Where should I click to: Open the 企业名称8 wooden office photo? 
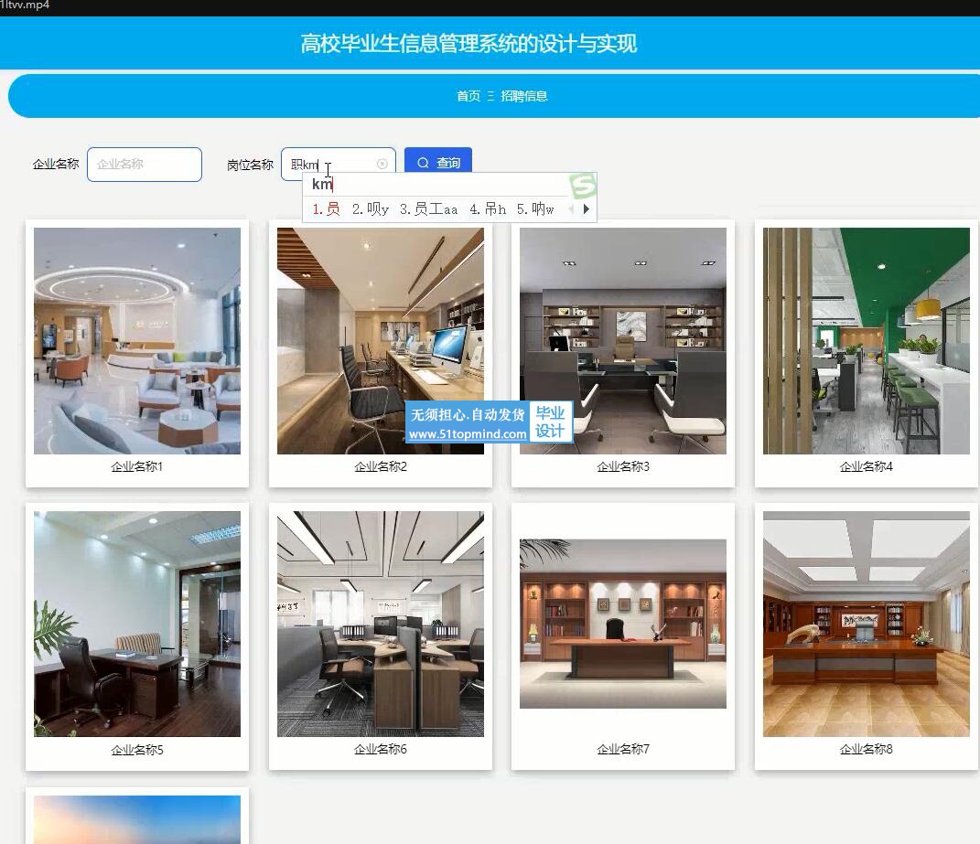867,625
